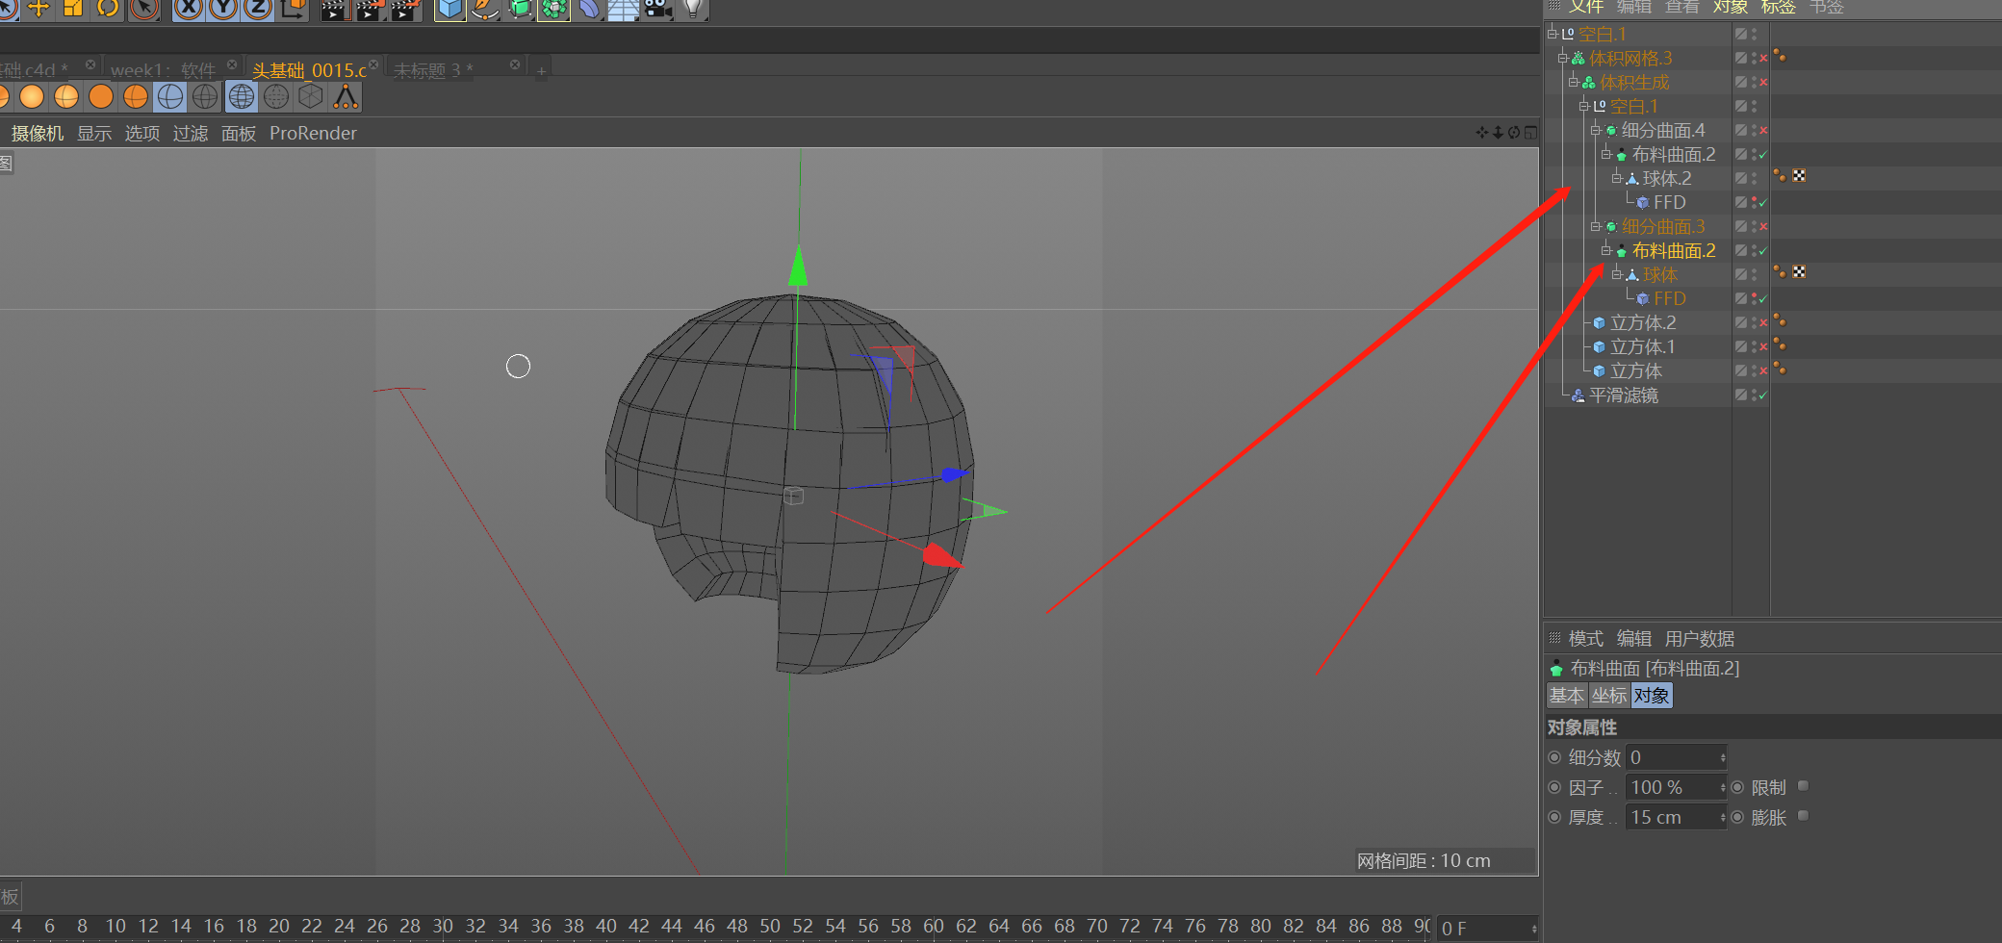Image resolution: width=2002 pixels, height=943 pixels.
Task: Click the 细分数 value field
Action: click(1677, 757)
